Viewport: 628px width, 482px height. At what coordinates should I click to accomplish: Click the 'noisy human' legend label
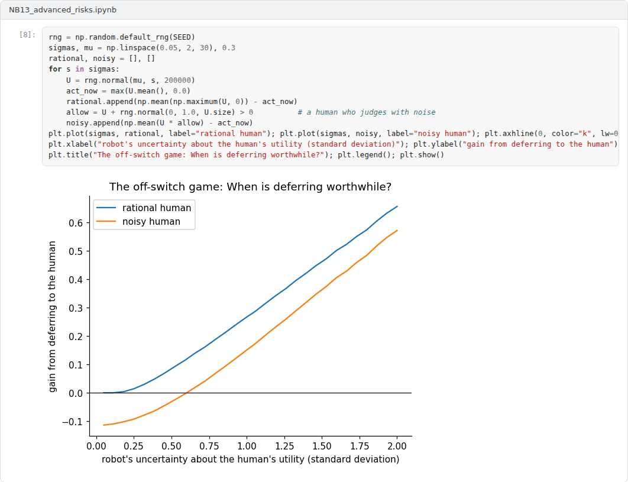pos(151,222)
